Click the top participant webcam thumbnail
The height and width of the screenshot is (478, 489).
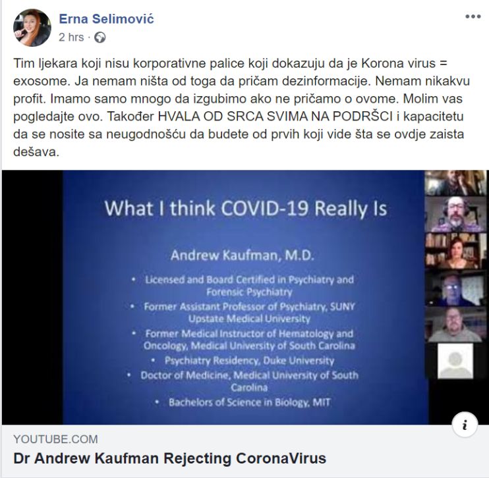pyautogui.click(x=456, y=183)
